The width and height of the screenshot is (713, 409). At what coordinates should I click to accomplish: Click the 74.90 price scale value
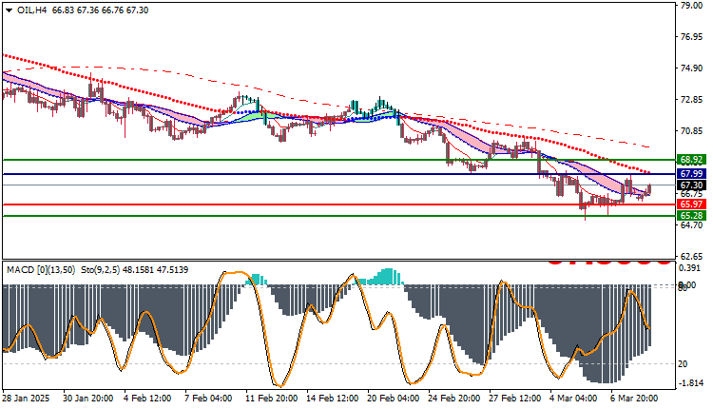tap(692, 68)
